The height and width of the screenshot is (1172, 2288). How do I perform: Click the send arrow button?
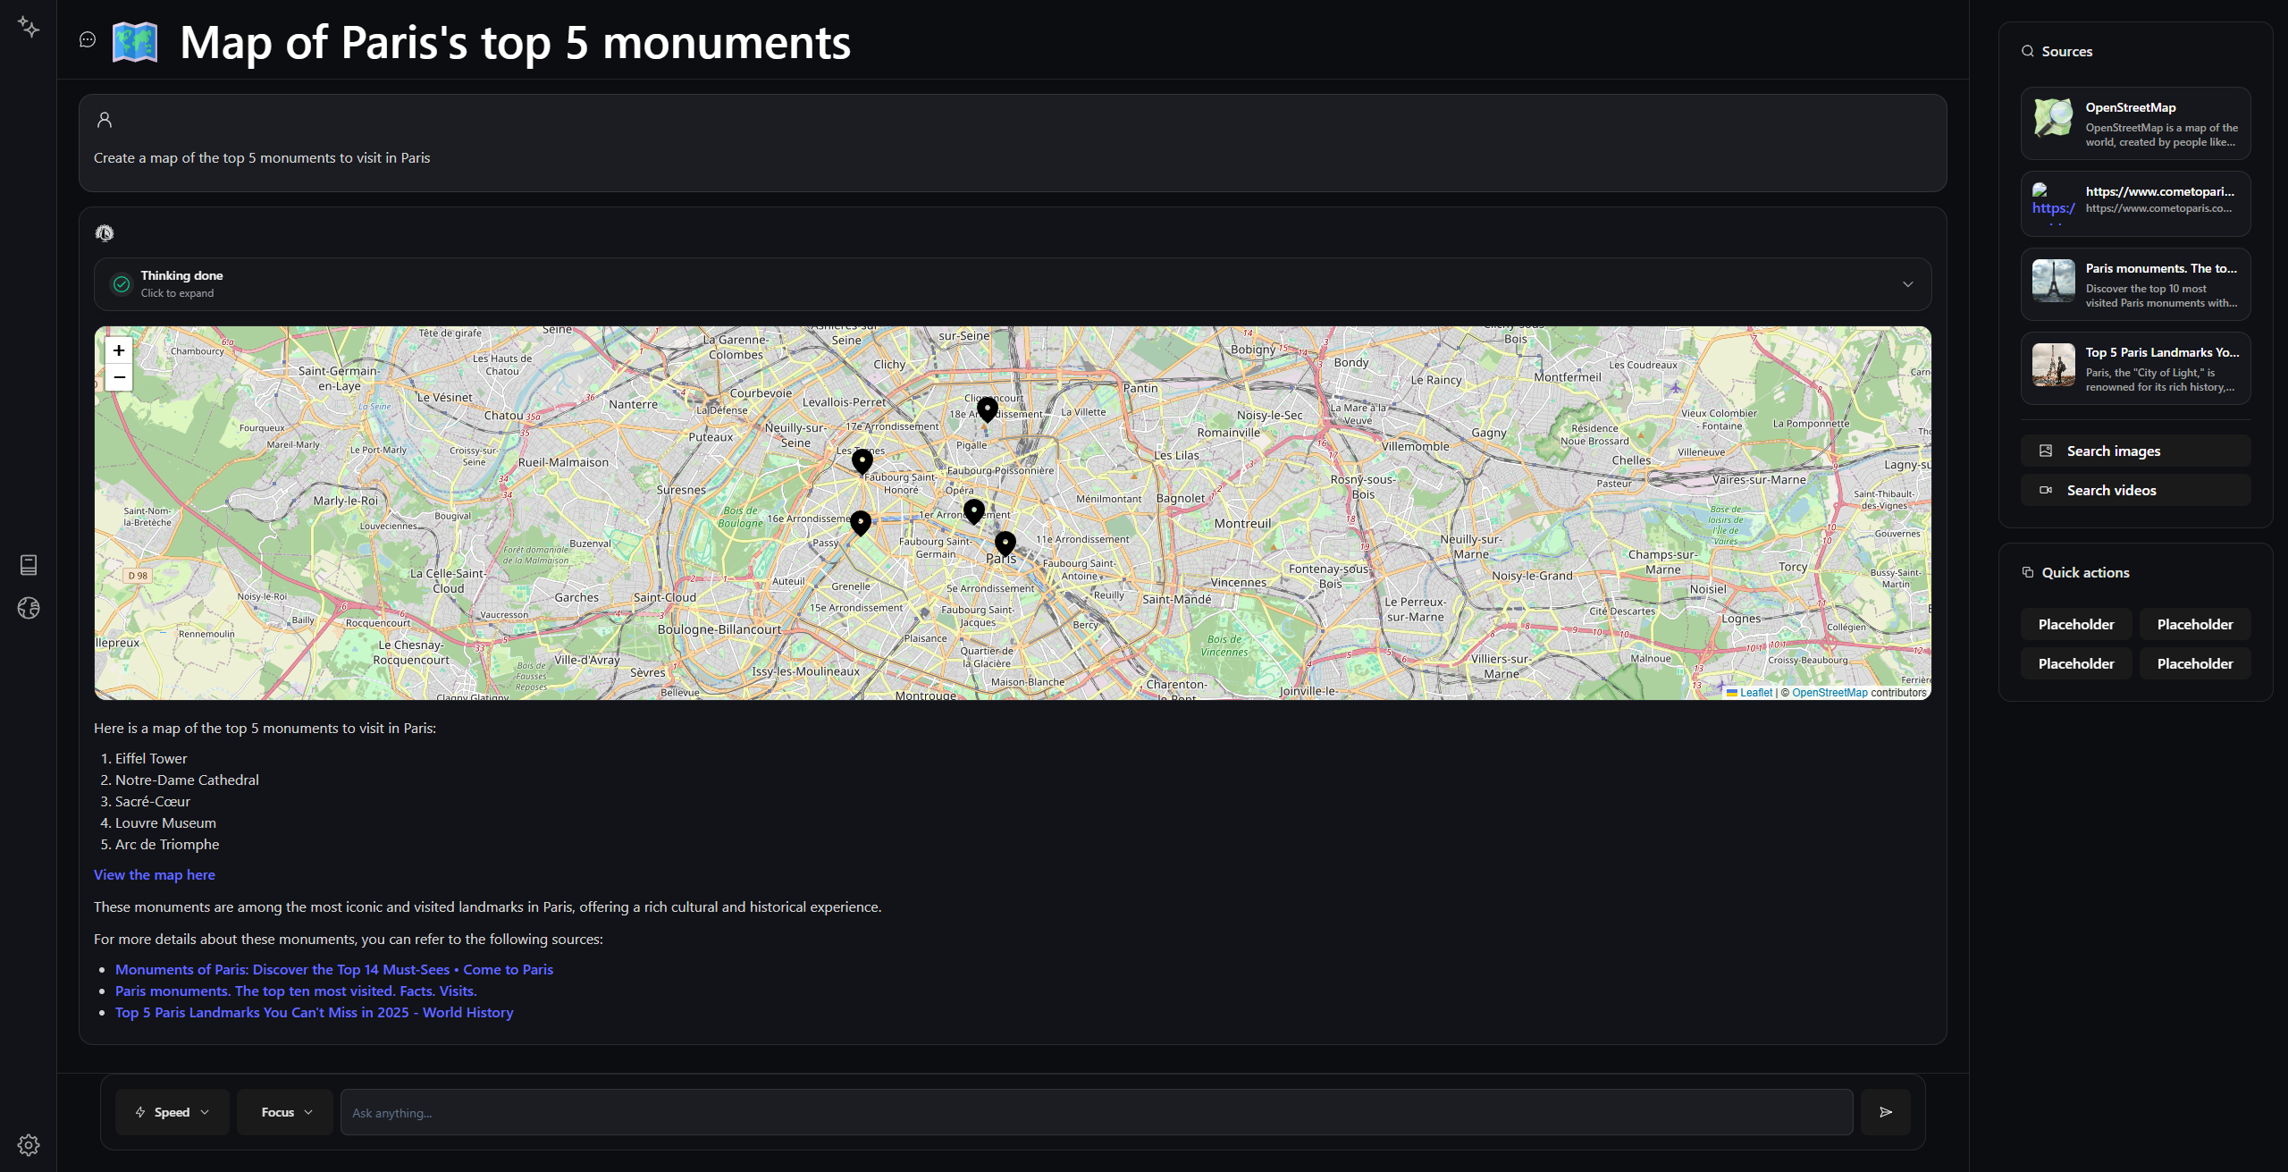[x=1885, y=1112]
